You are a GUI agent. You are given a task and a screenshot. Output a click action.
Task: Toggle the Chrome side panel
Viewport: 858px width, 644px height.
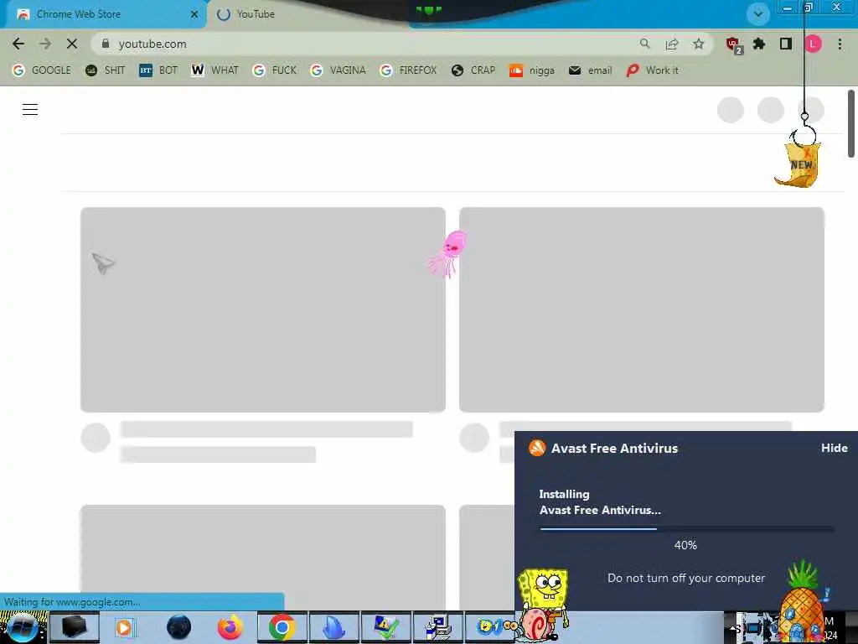786,44
